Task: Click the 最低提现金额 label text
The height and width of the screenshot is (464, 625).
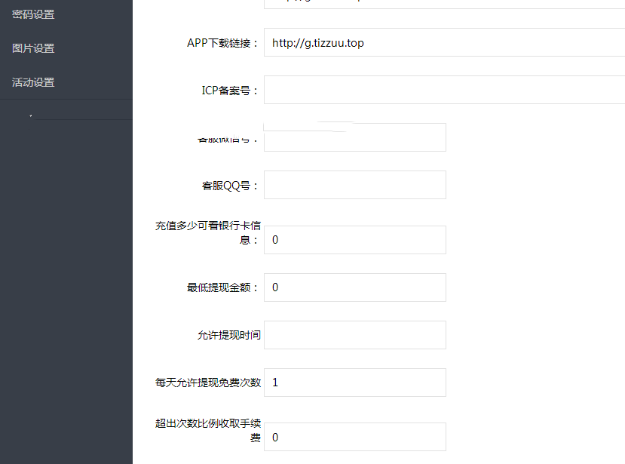Action: pos(223,287)
